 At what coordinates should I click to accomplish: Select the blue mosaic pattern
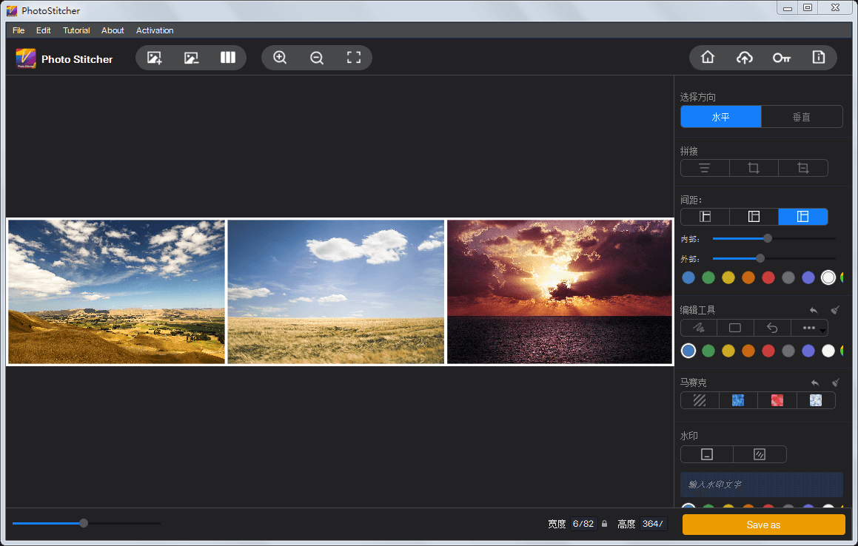pos(738,400)
